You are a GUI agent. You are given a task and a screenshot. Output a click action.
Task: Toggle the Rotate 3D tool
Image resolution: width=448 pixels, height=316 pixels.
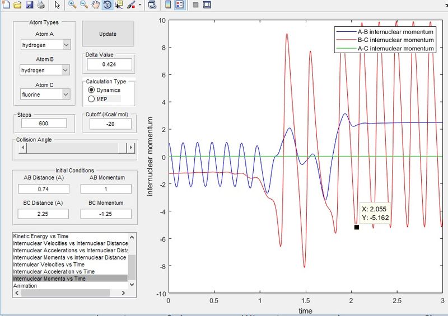tap(107, 4)
